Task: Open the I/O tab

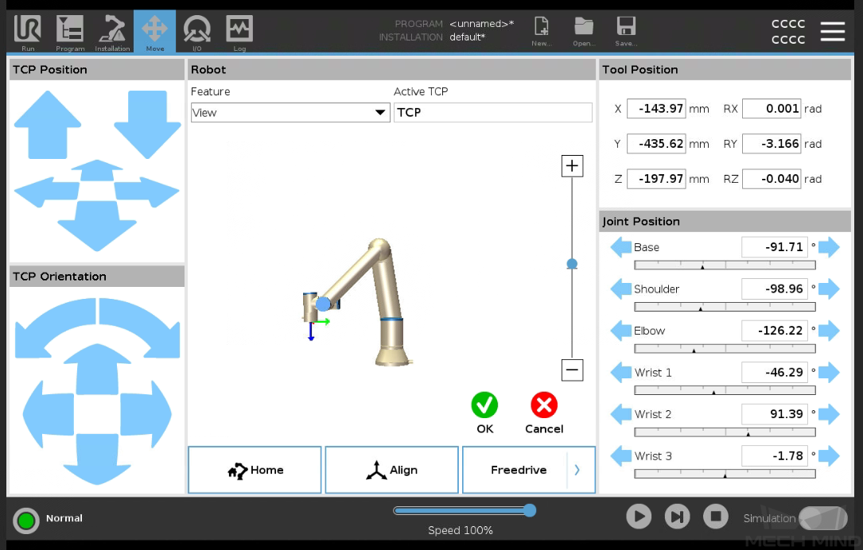Action: tap(197, 33)
